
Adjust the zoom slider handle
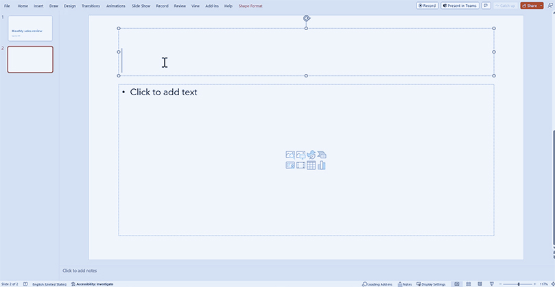pos(519,284)
